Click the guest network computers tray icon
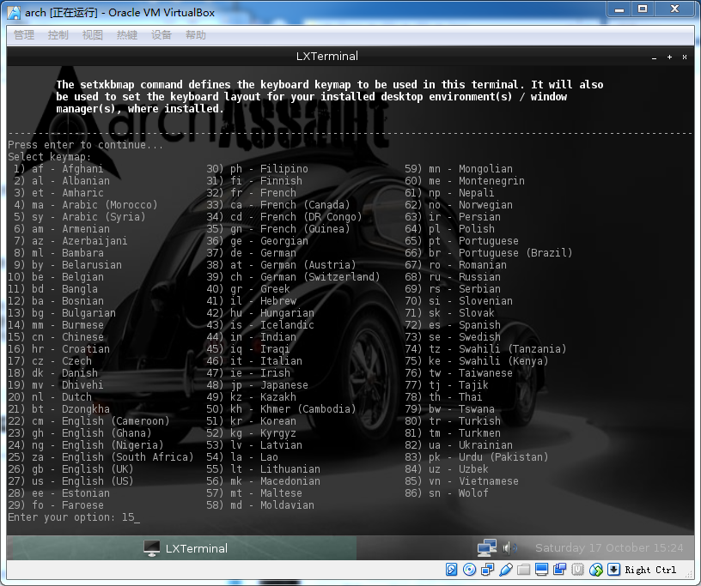This screenshot has width=701, height=586. (x=486, y=547)
